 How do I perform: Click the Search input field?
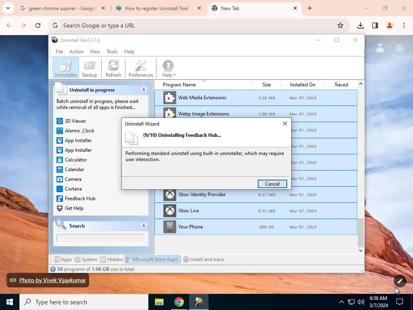[100, 238]
